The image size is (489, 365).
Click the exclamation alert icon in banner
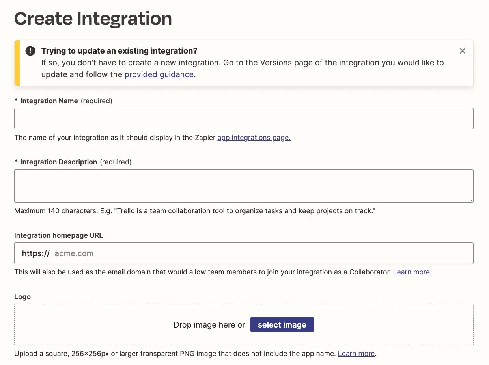(x=30, y=51)
